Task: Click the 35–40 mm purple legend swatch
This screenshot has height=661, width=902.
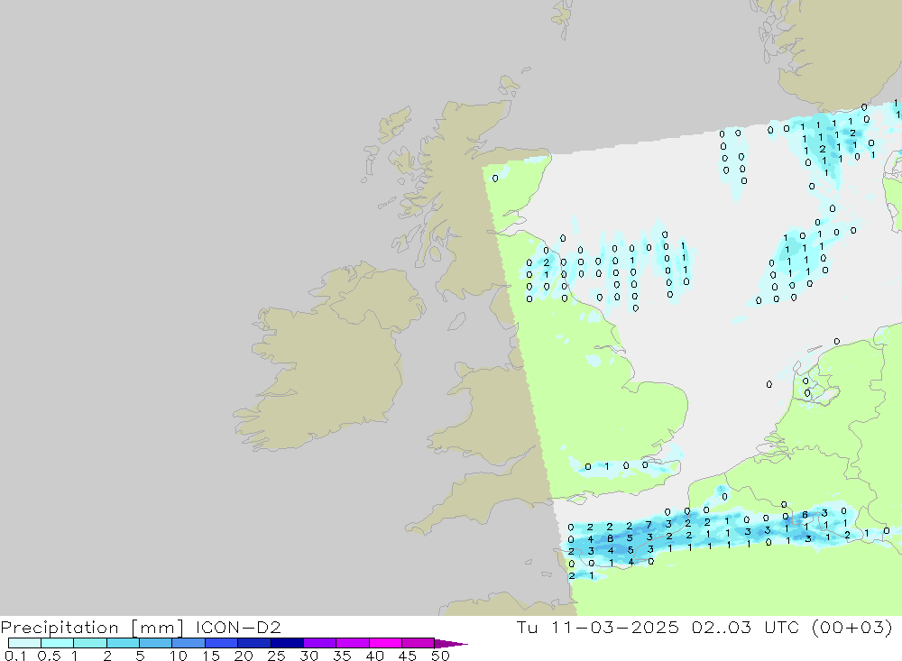Action: (352, 643)
